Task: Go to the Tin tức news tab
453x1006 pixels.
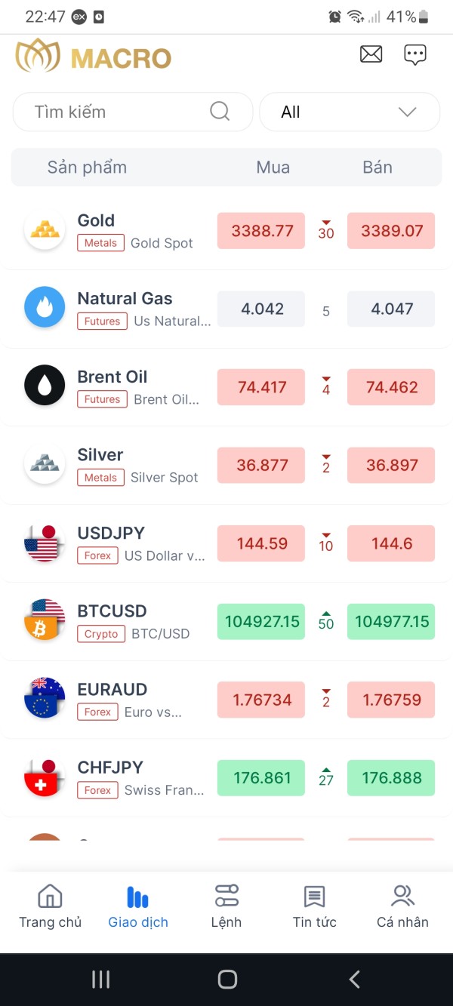Action: [314, 906]
